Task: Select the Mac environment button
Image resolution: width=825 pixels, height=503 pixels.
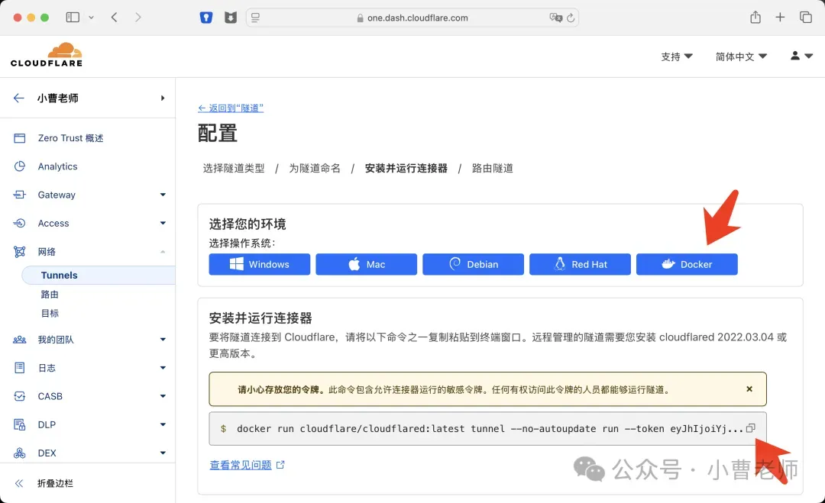Action: pos(366,264)
